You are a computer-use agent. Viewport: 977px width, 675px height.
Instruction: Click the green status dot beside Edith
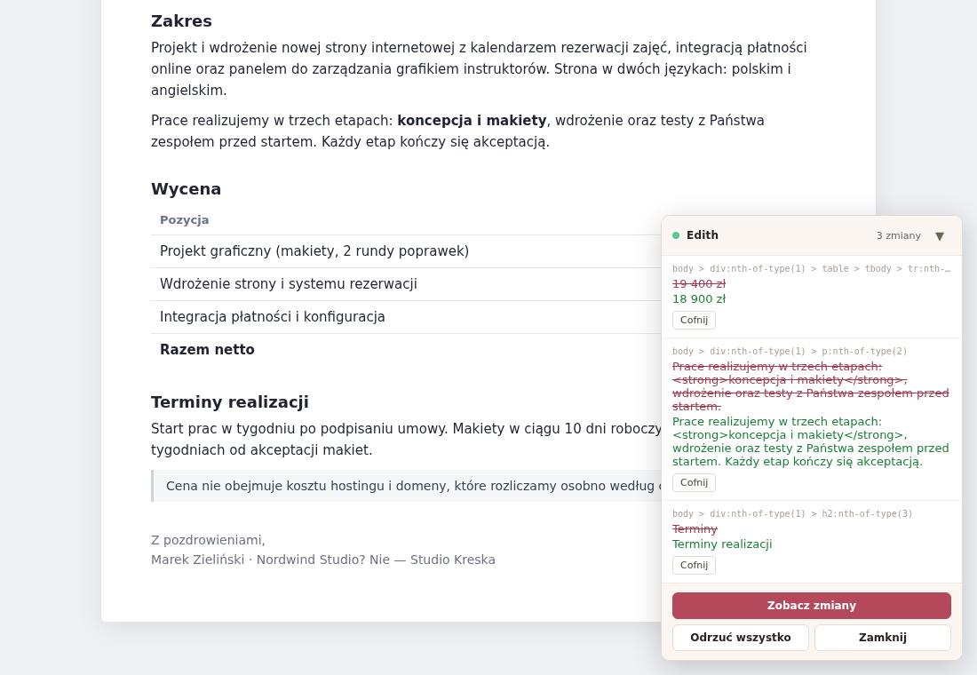676,235
